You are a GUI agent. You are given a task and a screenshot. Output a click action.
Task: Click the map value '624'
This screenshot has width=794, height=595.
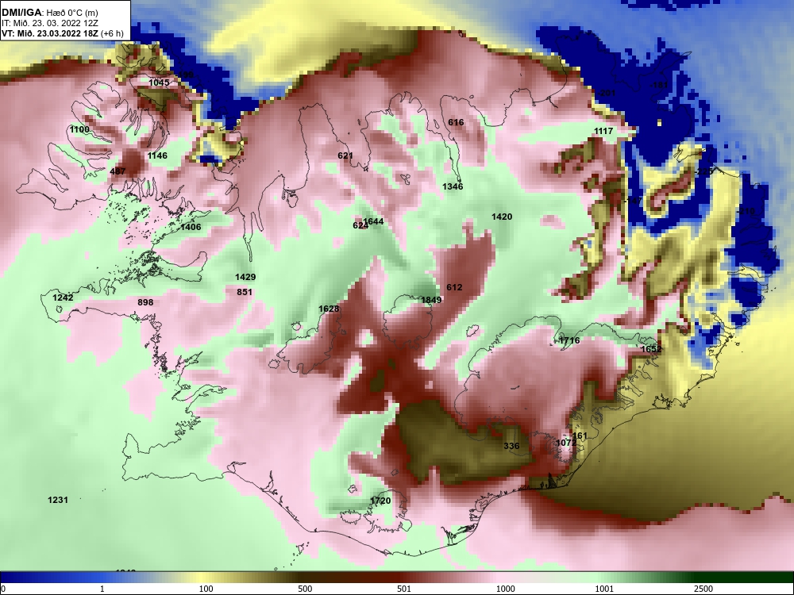click(360, 225)
